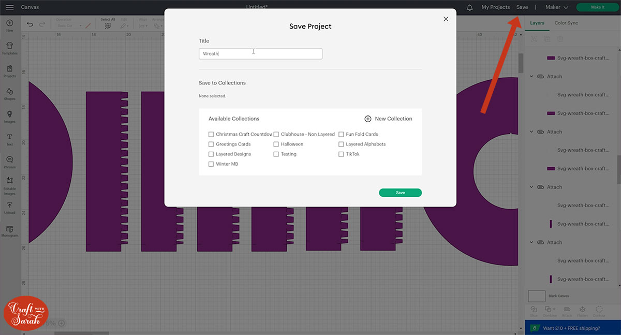The width and height of the screenshot is (621, 335).
Task: Open the Images library icon
Action: coord(9,116)
